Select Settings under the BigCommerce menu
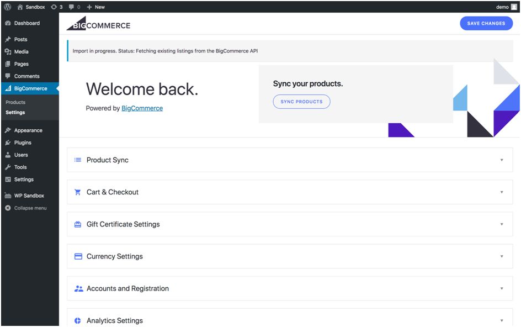 (x=15, y=112)
